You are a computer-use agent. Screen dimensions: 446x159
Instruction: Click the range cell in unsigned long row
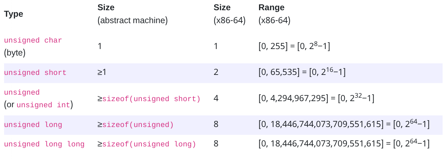(x=344, y=124)
